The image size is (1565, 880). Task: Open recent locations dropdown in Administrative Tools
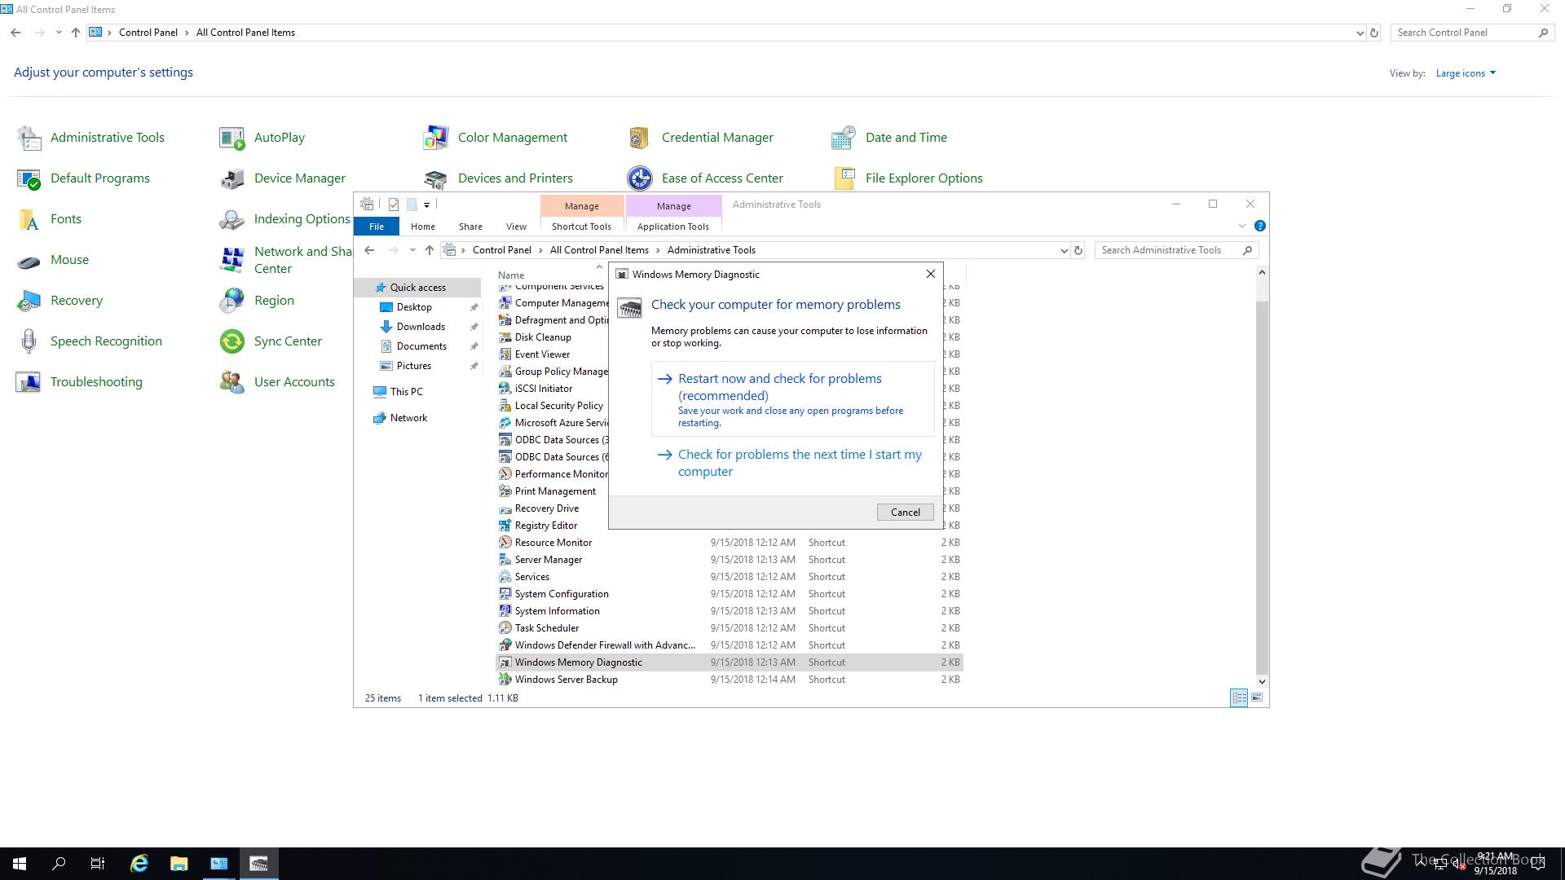[x=412, y=250]
